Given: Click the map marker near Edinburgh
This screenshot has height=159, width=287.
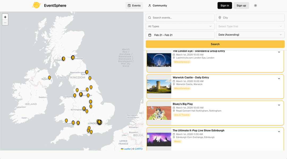Looking at the screenshot, I should [73, 57].
